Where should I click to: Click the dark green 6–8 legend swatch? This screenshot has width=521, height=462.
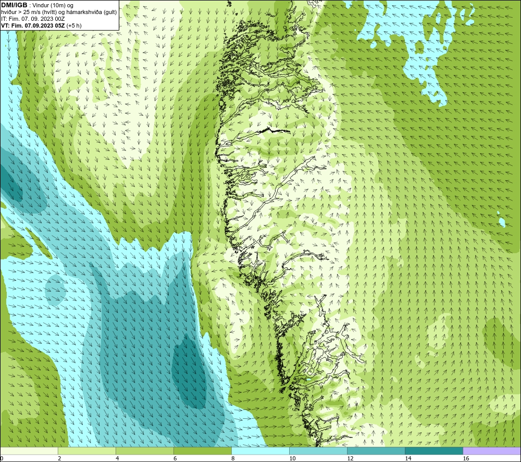coord(203,451)
